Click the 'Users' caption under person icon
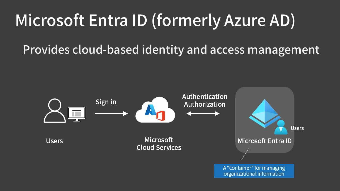This screenshot has width=340, height=191. (54, 141)
